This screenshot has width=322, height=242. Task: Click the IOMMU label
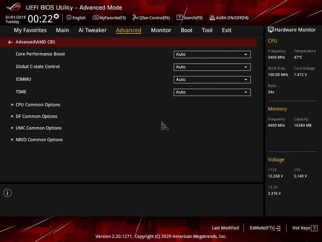23,79
